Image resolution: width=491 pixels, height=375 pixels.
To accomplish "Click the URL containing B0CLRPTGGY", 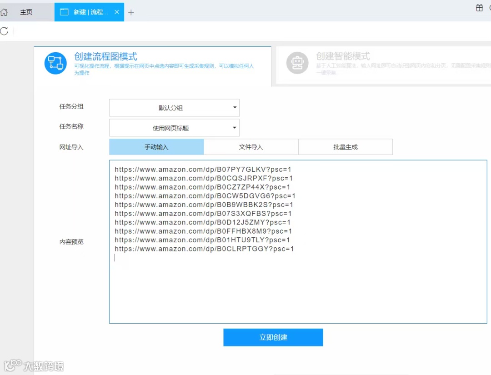I will click(204, 249).
